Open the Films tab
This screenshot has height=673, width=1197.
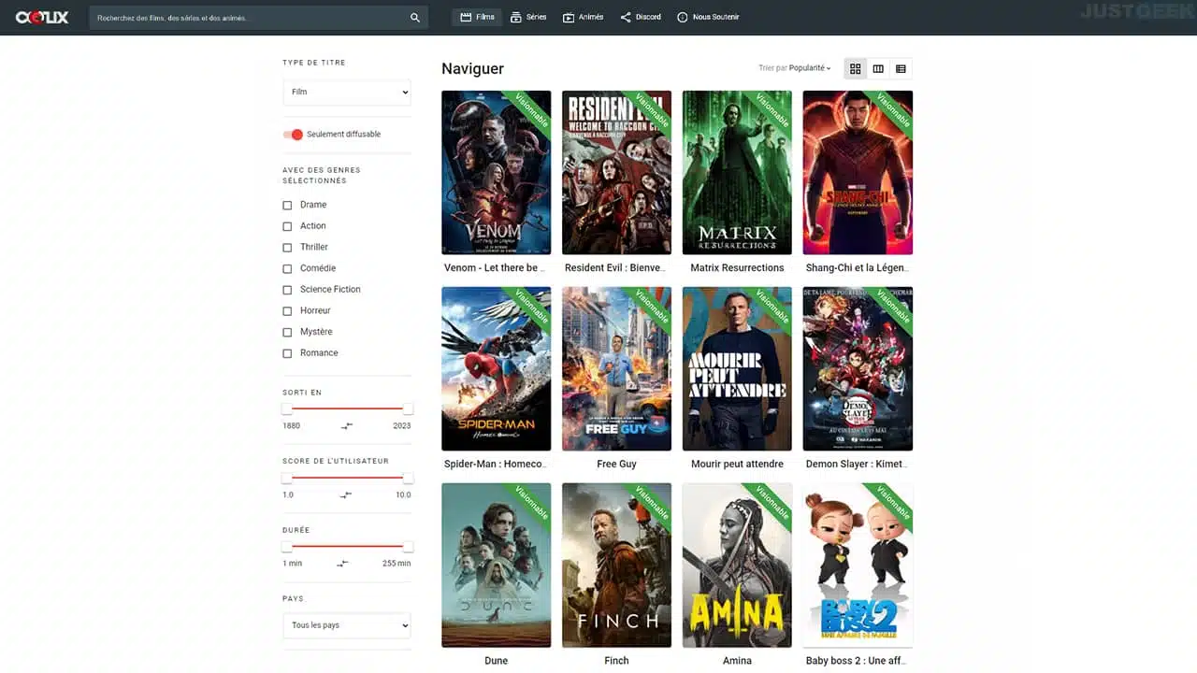point(477,17)
